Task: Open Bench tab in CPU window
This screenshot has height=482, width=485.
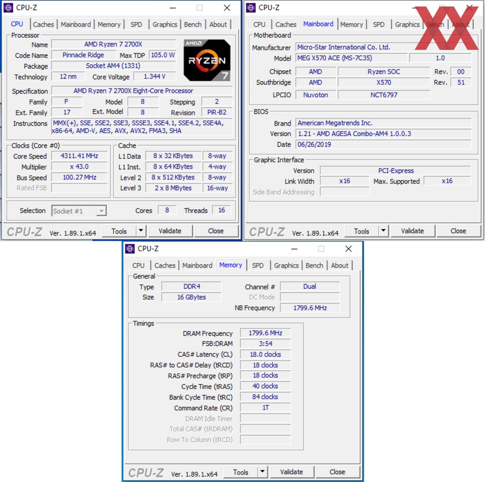Action: (x=193, y=24)
